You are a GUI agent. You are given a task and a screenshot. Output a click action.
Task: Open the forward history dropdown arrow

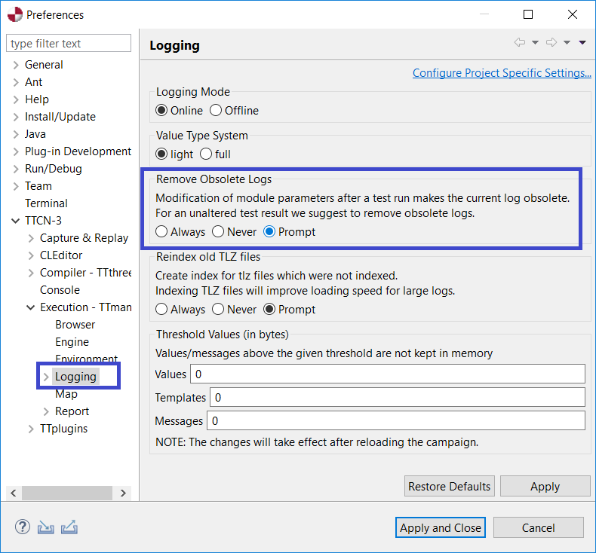(x=567, y=42)
